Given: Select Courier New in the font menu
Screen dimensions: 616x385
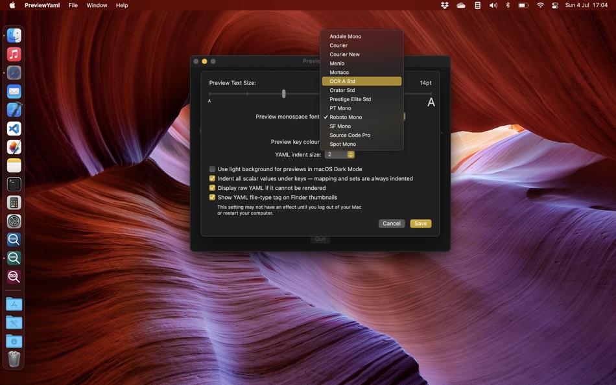Looking at the screenshot, I should click(362, 54).
